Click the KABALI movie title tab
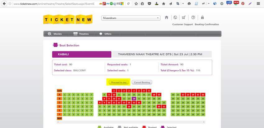 pos(82,55)
